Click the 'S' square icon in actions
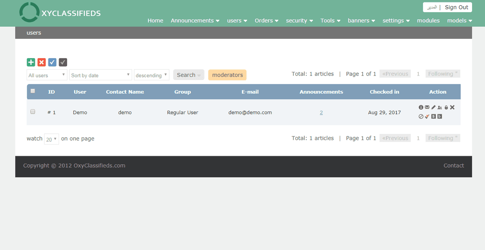This screenshot has width=485, height=250. (x=433, y=117)
